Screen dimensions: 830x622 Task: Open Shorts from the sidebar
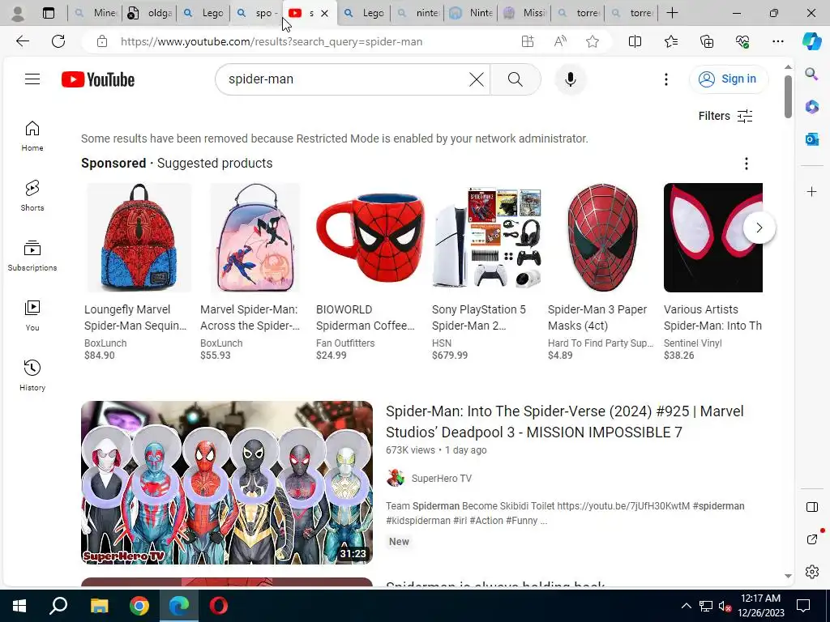[x=32, y=196]
